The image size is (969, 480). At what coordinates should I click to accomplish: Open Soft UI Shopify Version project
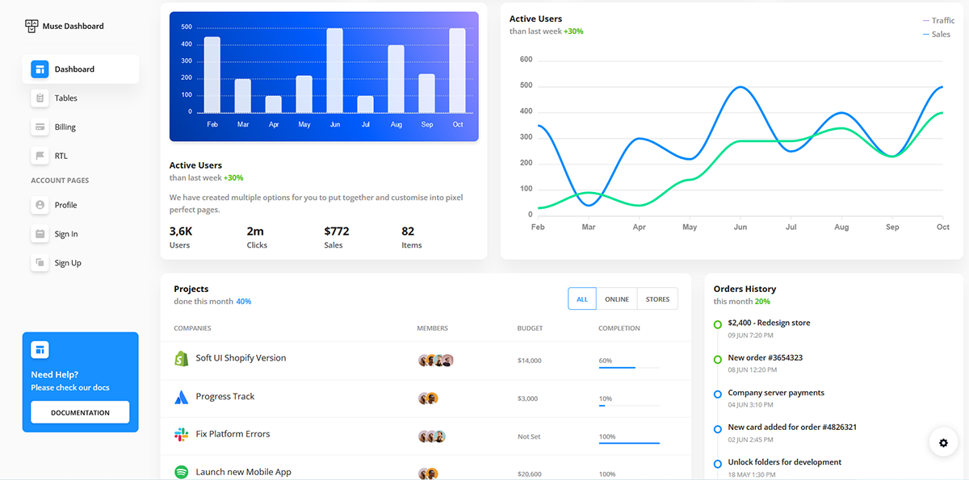[241, 358]
